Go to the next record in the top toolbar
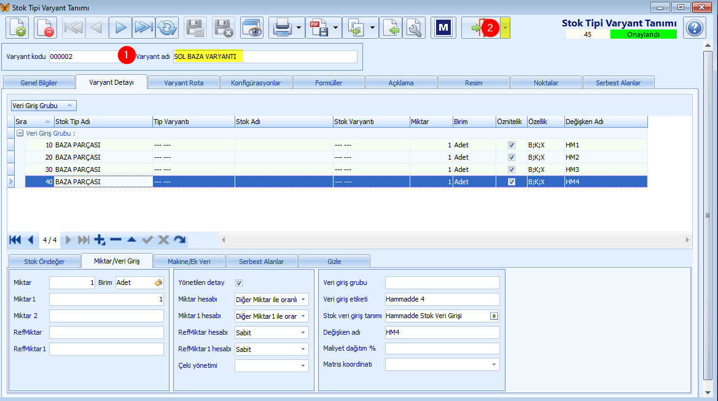Image resolution: width=718 pixels, height=401 pixels. coord(120,28)
